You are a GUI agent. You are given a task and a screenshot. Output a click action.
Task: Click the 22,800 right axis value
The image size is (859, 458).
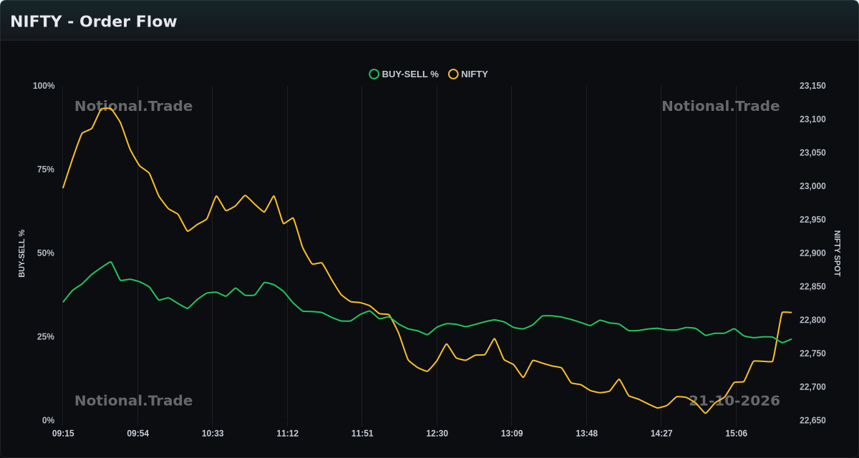coord(812,321)
